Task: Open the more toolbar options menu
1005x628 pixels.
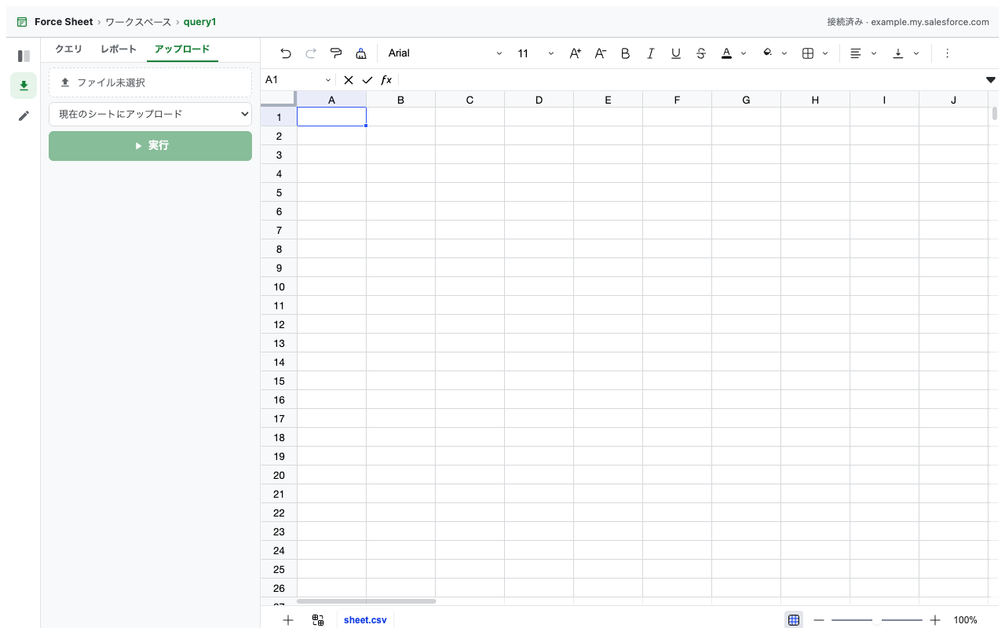Action: [x=947, y=53]
